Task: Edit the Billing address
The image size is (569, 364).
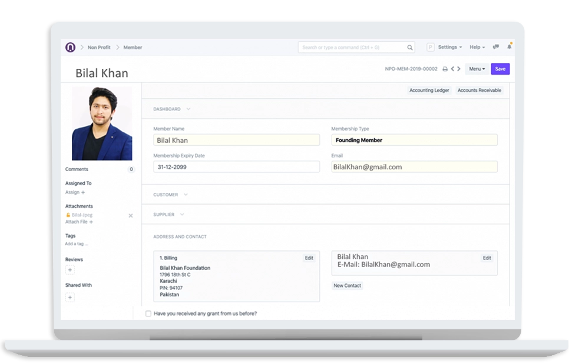Action: [309, 258]
